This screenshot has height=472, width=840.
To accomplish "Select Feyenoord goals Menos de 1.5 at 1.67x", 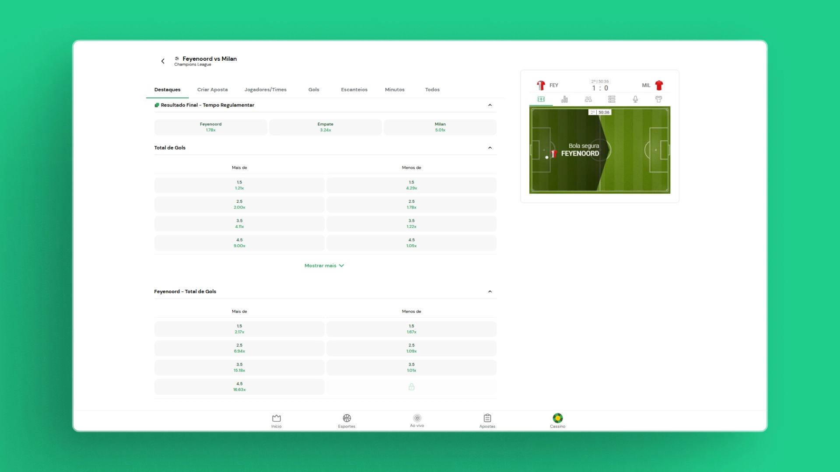I will pos(411,329).
